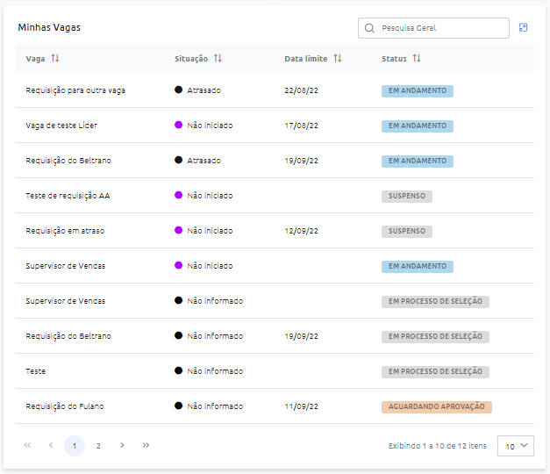The width and height of the screenshot is (550, 474).
Task: Click Aguardando Aprovação status badge
Action: (436, 406)
